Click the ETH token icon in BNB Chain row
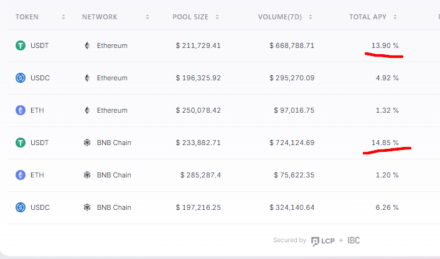This screenshot has width=440, height=259. (21, 175)
